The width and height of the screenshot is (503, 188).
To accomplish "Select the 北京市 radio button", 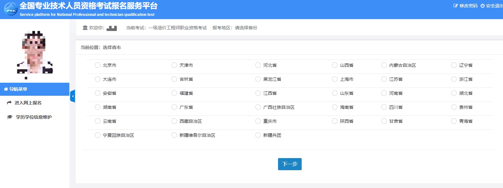I will tap(97, 65).
